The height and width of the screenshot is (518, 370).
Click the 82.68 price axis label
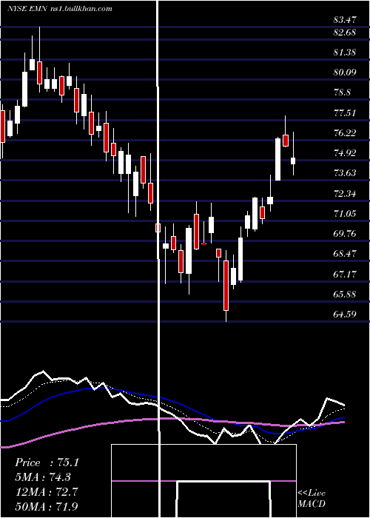(x=345, y=33)
